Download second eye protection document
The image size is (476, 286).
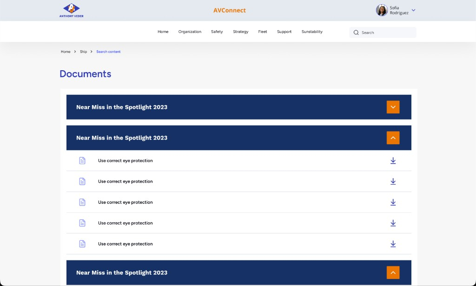tap(393, 181)
